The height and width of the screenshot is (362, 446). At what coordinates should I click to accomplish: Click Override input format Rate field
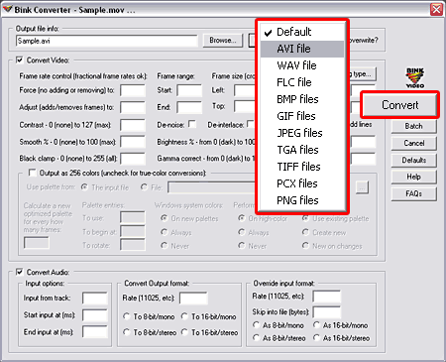click(327, 297)
